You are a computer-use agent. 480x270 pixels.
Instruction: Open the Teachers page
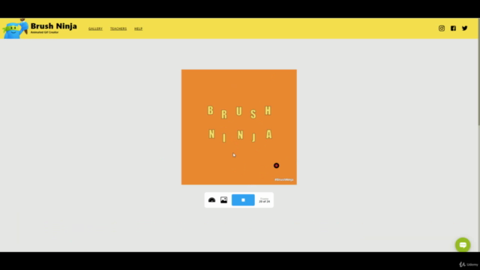pyautogui.click(x=118, y=28)
